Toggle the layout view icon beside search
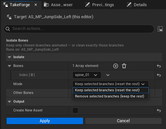The height and width of the screenshot is (129, 166). point(160,29)
